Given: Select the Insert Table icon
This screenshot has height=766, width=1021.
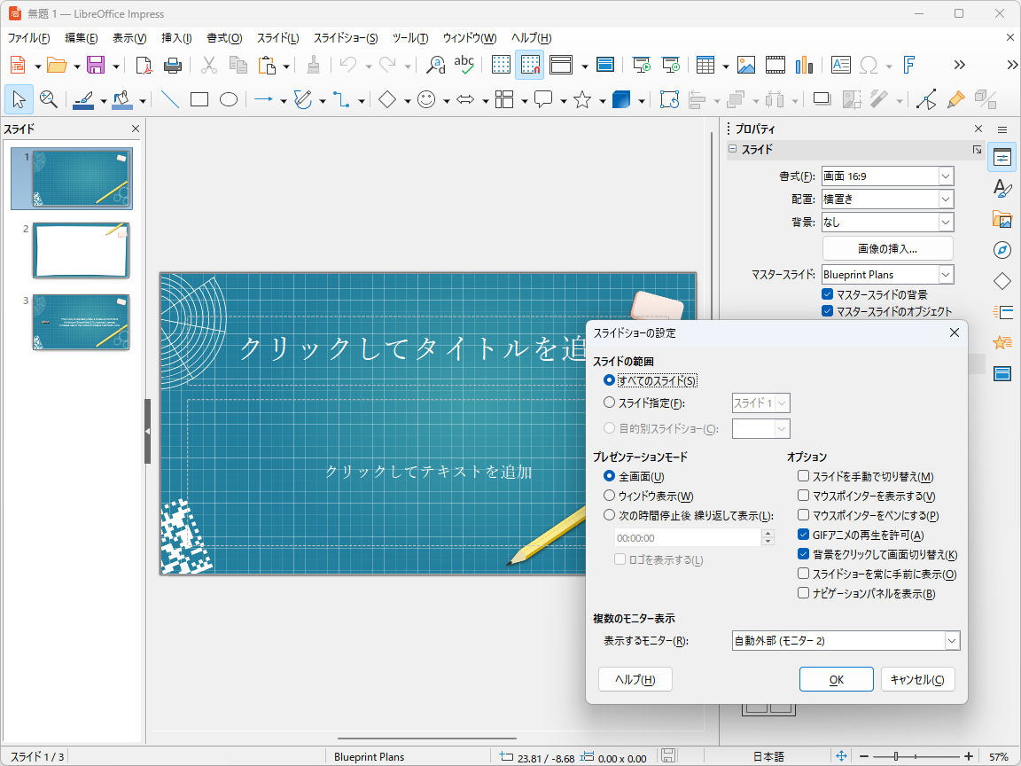Looking at the screenshot, I should [706, 65].
